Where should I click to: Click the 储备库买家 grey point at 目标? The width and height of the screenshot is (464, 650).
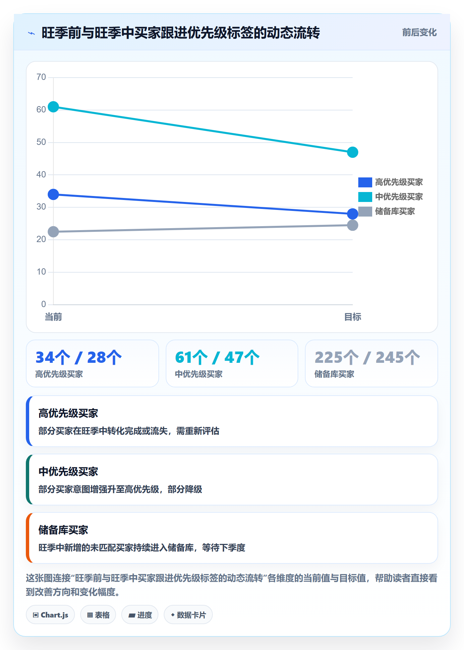coord(353,226)
